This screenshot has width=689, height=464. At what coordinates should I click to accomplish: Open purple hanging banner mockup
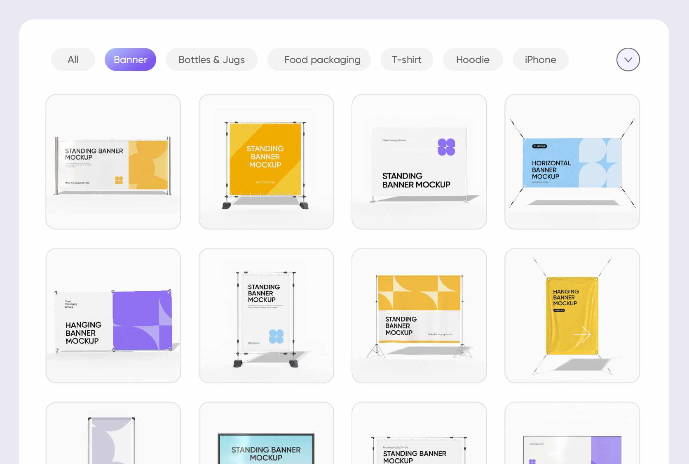tap(113, 316)
